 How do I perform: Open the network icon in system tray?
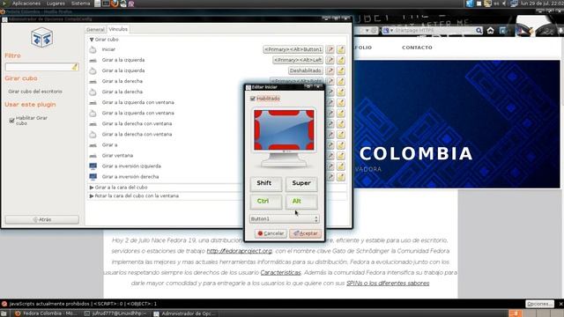pyautogui.click(x=514, y=4)
